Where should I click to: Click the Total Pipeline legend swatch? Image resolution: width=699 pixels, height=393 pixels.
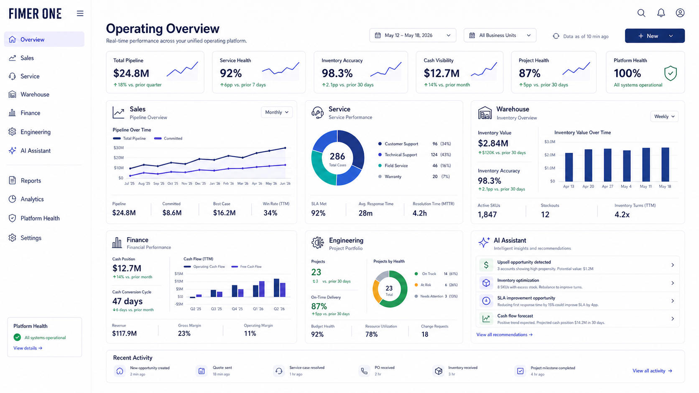point(117,138)
